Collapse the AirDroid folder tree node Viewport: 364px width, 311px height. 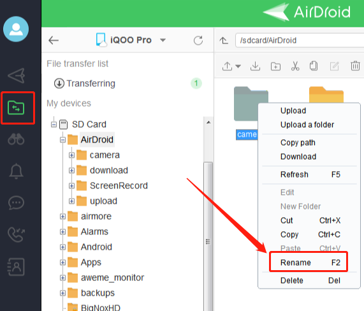(62, 140)
